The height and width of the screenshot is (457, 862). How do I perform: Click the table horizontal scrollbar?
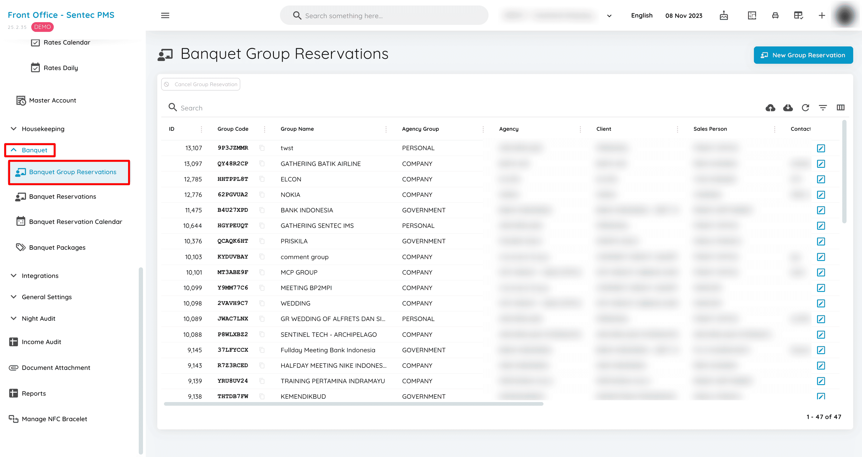coord(353,404)
